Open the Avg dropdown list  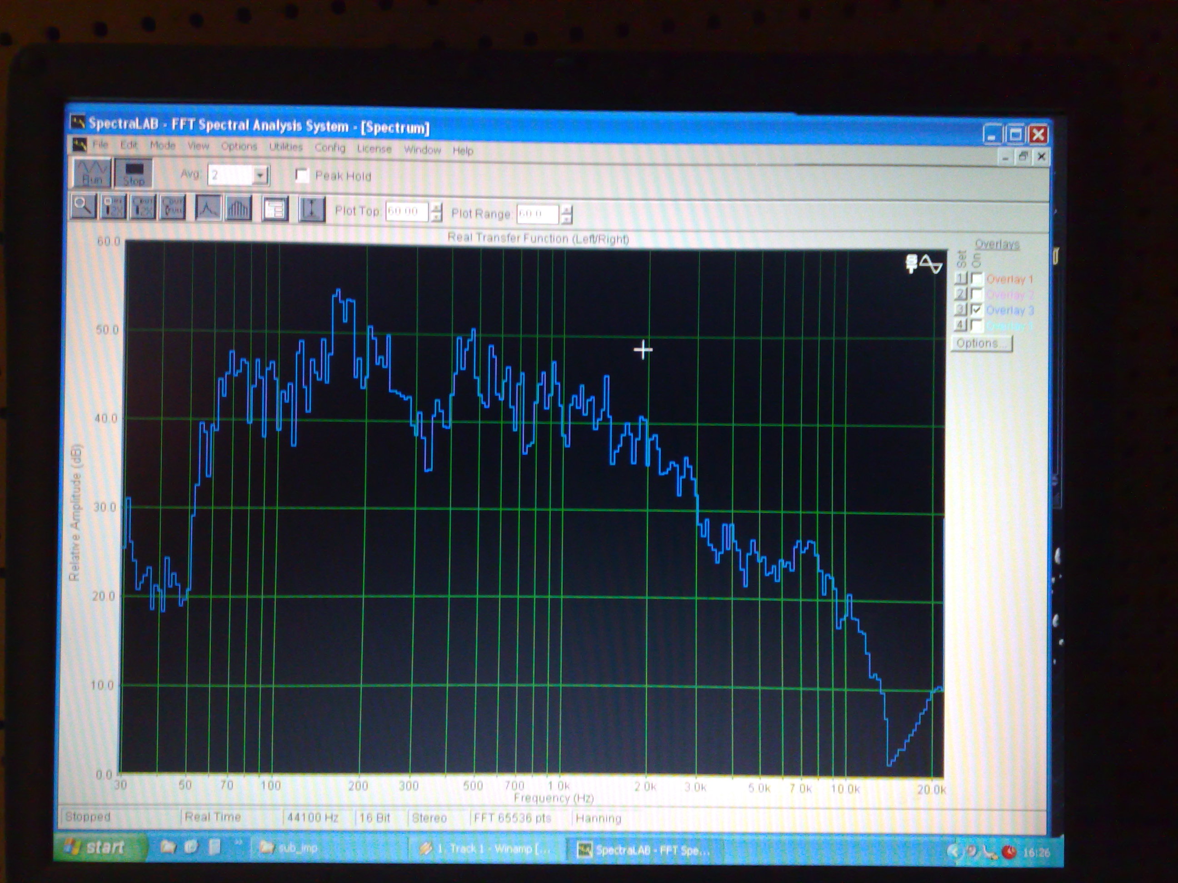pyautogui.click(x=260, y=176)
